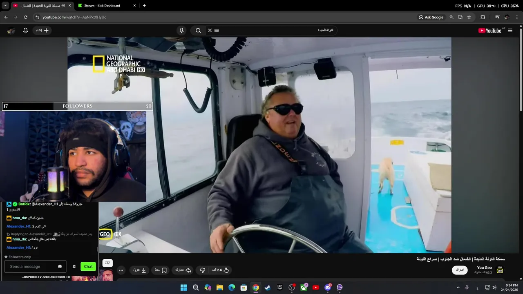Download the video with download button
Image resolution: width=523 pixels, height=294 pixels.
pyautogui.click(x=140, y=270)
